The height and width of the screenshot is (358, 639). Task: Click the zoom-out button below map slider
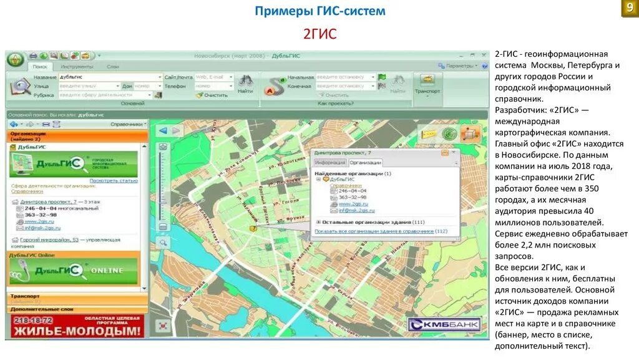(x=163, y=226)
